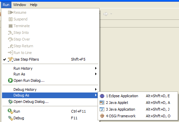
Task: Toggle the Use Step Filters checkmark
Action: (4, 59)
